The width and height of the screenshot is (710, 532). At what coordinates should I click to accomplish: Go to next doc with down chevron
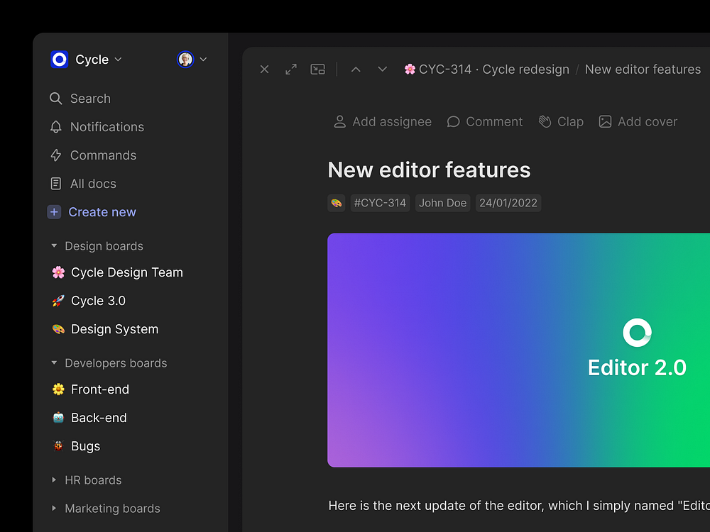[383, 70]
